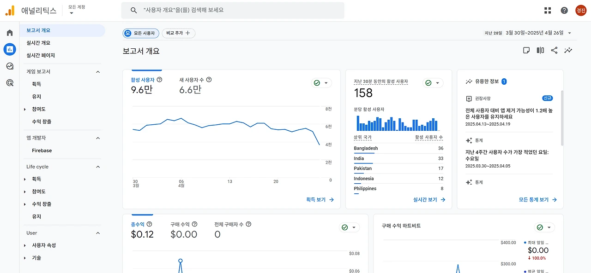Open the 30-minute active users card dropdown
591x273 pixels.
pos(433,83)
